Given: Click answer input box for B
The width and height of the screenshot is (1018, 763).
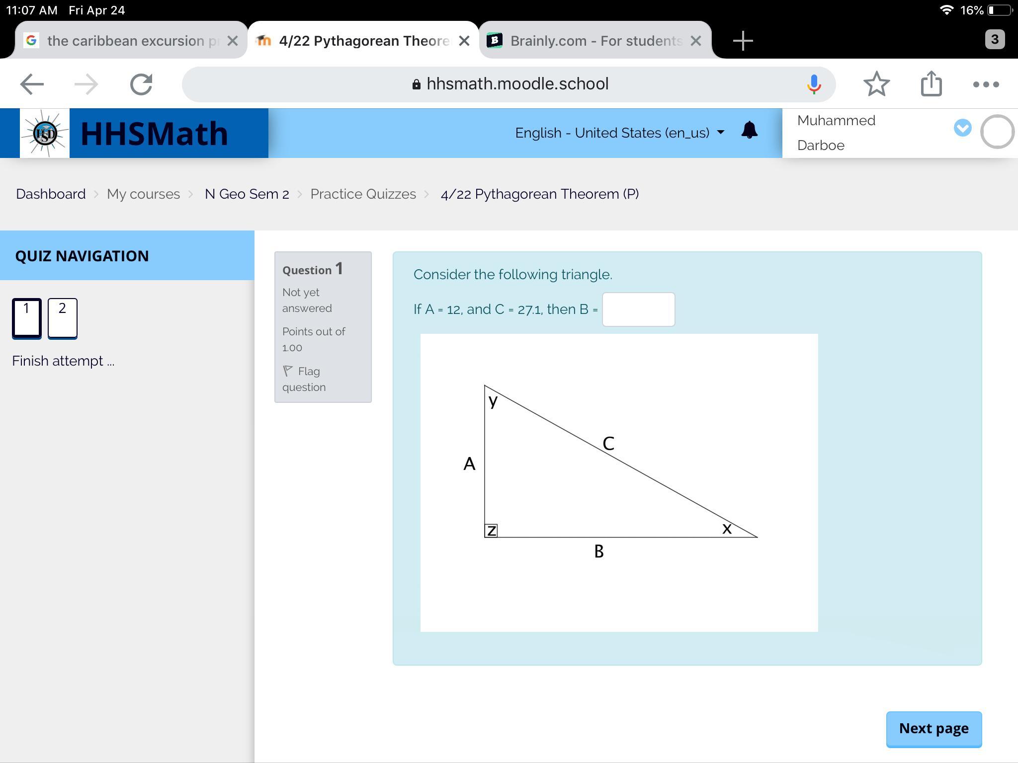Looking at the screenshot, I should tap(638, 309).
